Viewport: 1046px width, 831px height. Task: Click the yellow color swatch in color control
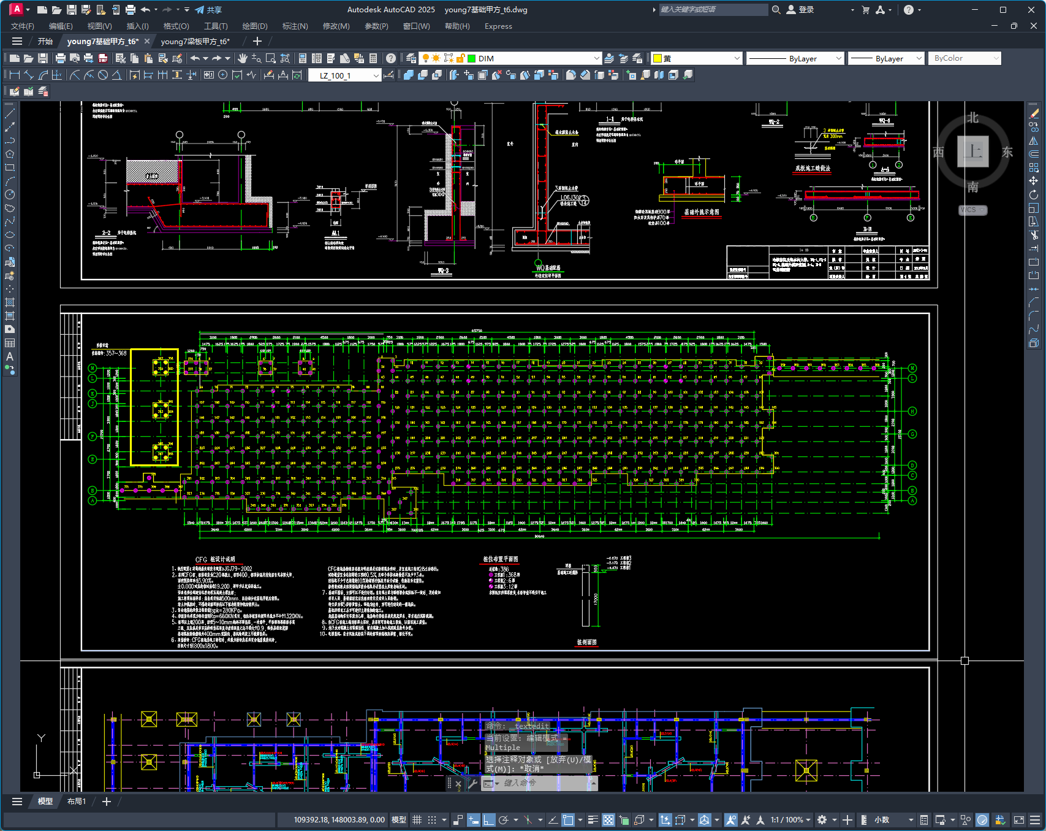coord(658,58)
